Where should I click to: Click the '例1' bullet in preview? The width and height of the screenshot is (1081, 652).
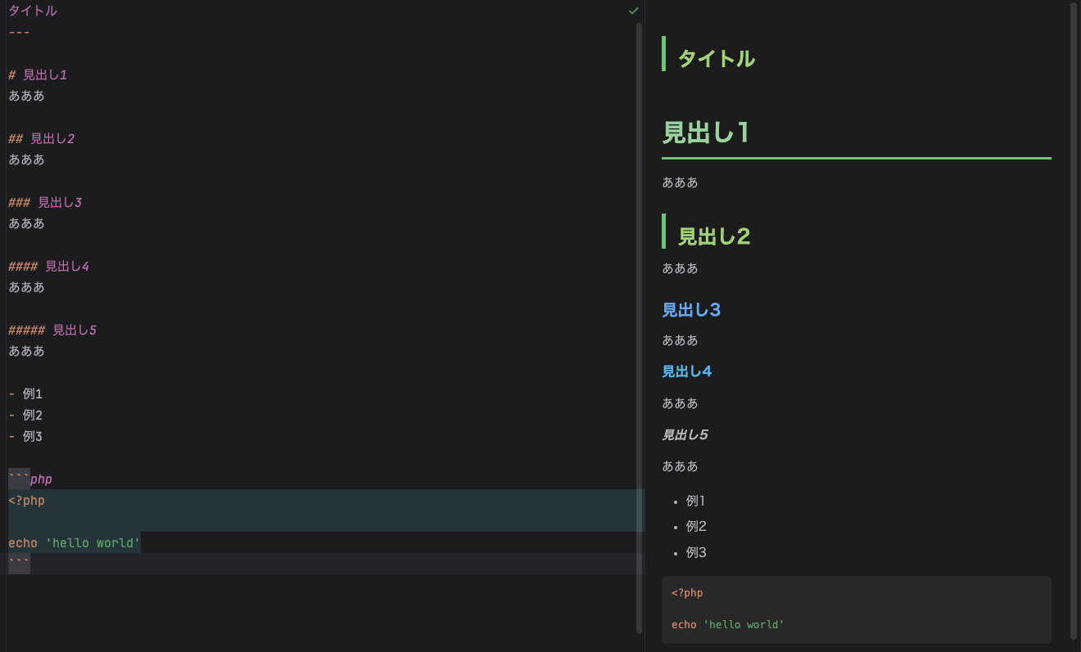click(x=695, y=501)
